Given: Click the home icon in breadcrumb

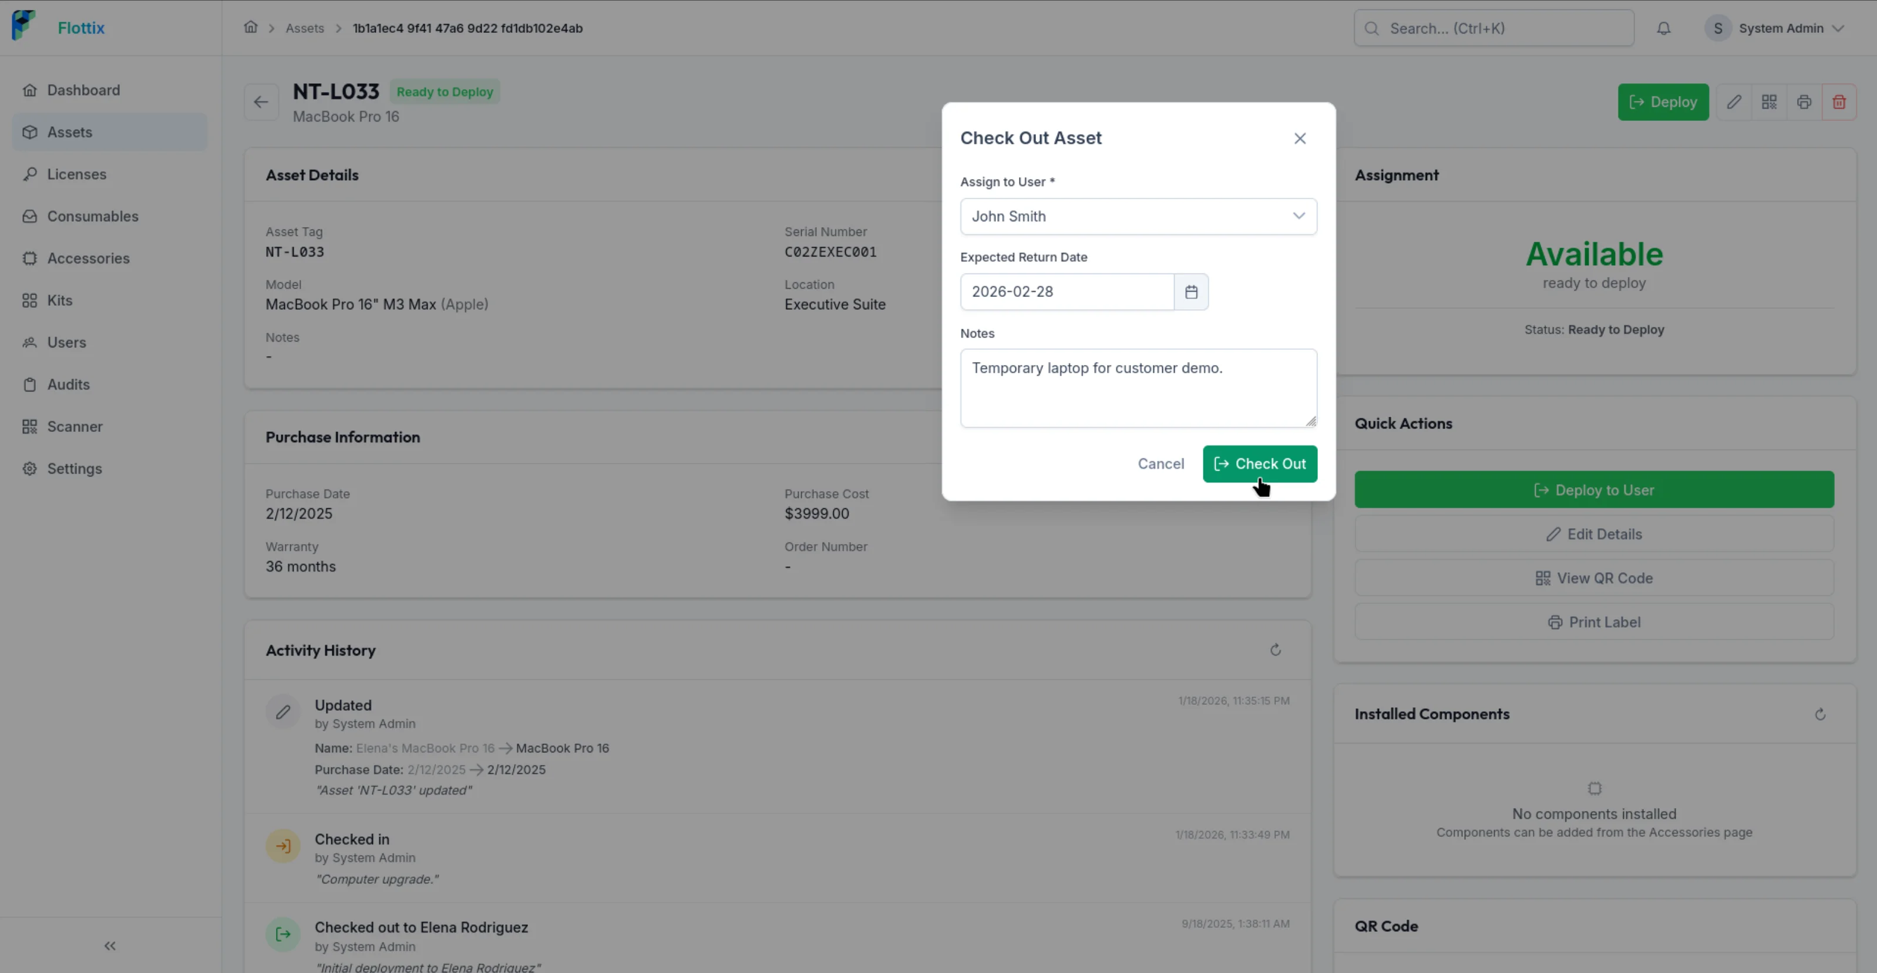Looking at the screenshot, I should pyautogui.click(x=250, y=28).
